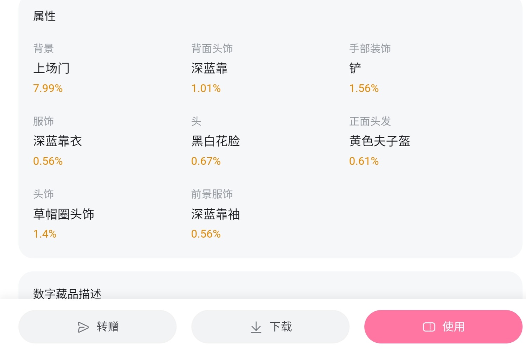Click the pink 使用 button
Image resolution: width=526 pixels, height=354 pixels.
pos(443,327)
